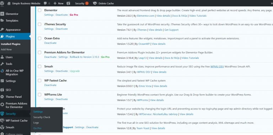Click the Security shield icon in sidebar
This screenshot has height=135, width=273.
pyautogui.click(x=2, y=114)
